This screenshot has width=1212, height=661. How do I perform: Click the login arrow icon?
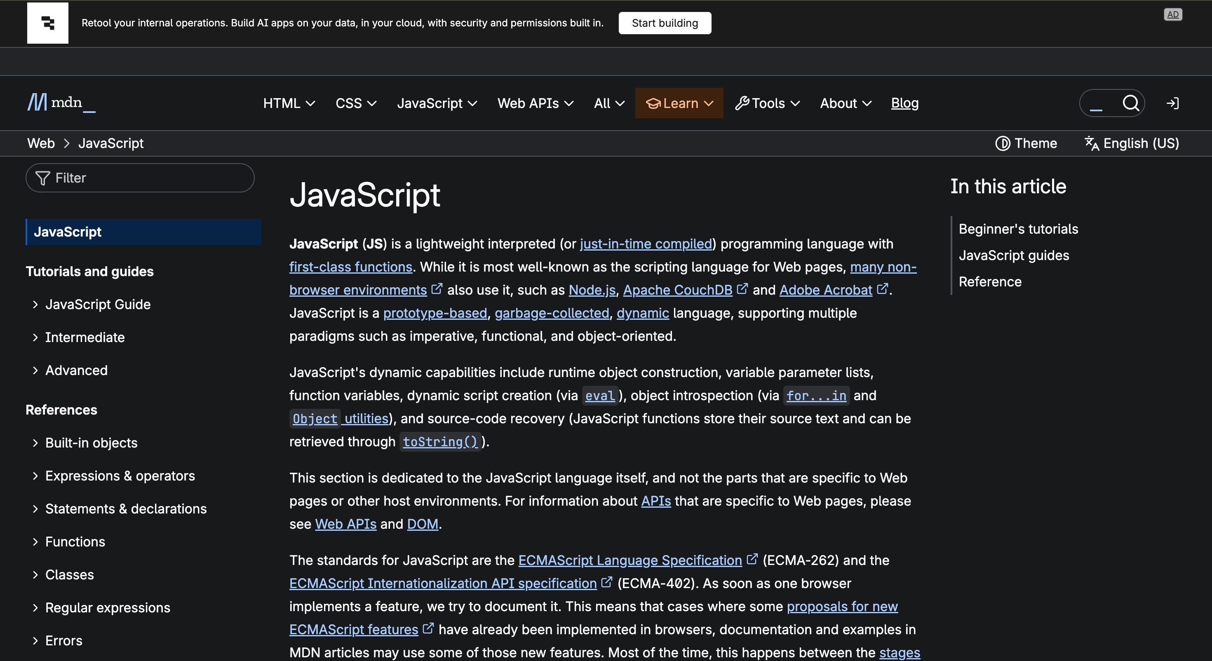(x=1172, y=103)
